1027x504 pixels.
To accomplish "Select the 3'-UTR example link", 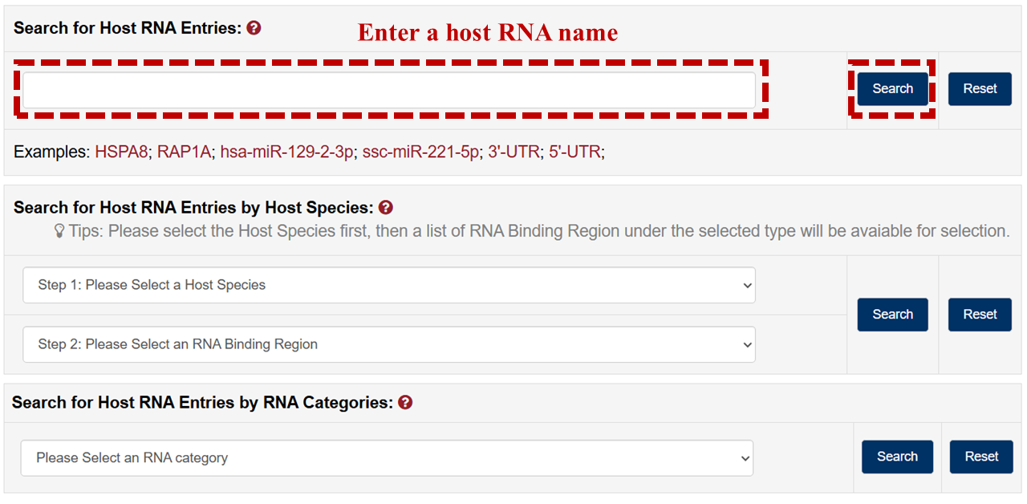I will click(x=513, y=152).
